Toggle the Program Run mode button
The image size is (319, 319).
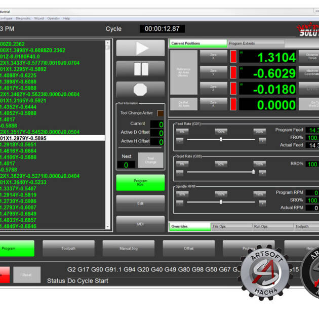[x=140, y=183]
